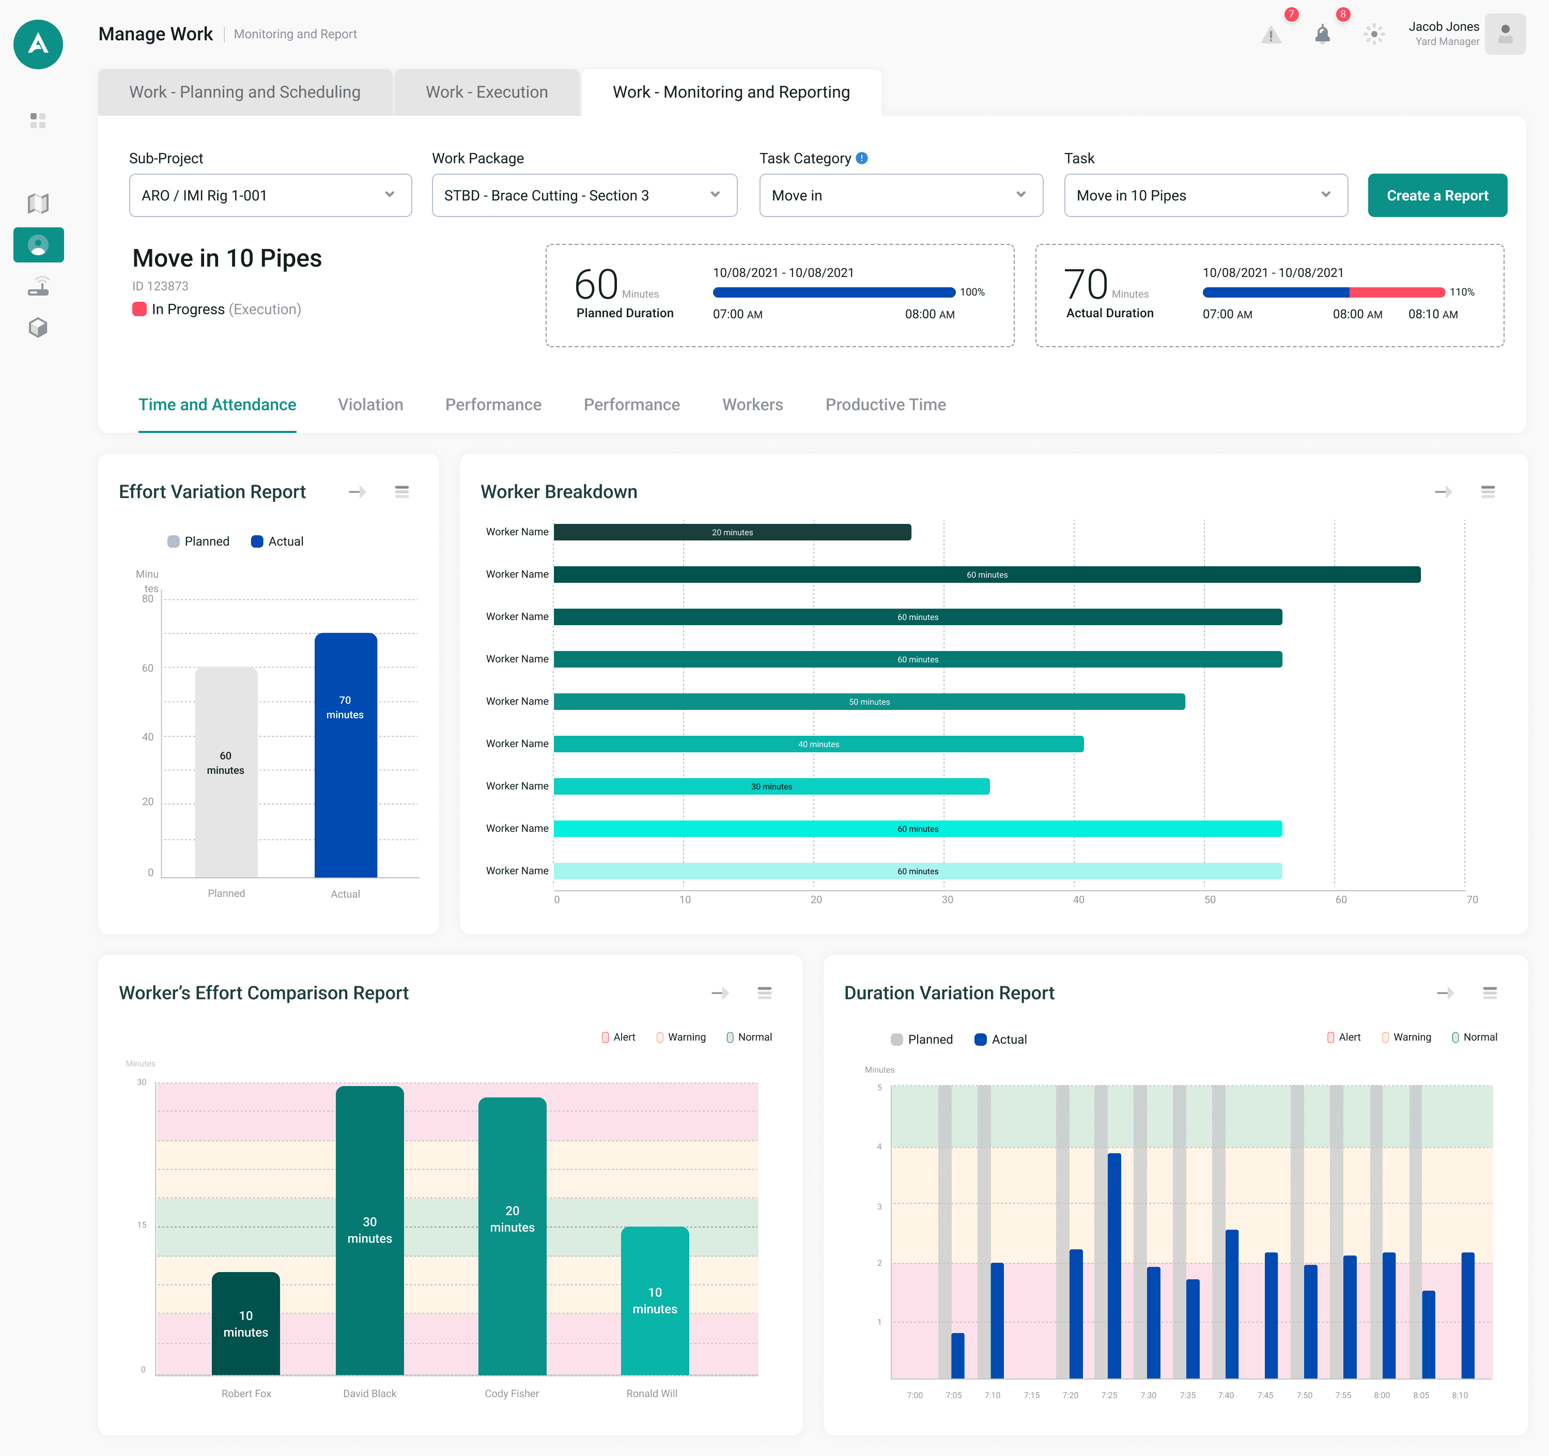Select the active user icon in sidebar
1549x1456 pixels.
click(38, 244)
